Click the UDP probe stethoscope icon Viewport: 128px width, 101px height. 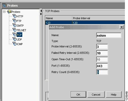[14, 39]
